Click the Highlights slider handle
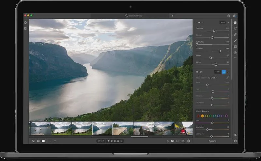The image size is (261, 161). pyautogui.click(x=197, y=44)
